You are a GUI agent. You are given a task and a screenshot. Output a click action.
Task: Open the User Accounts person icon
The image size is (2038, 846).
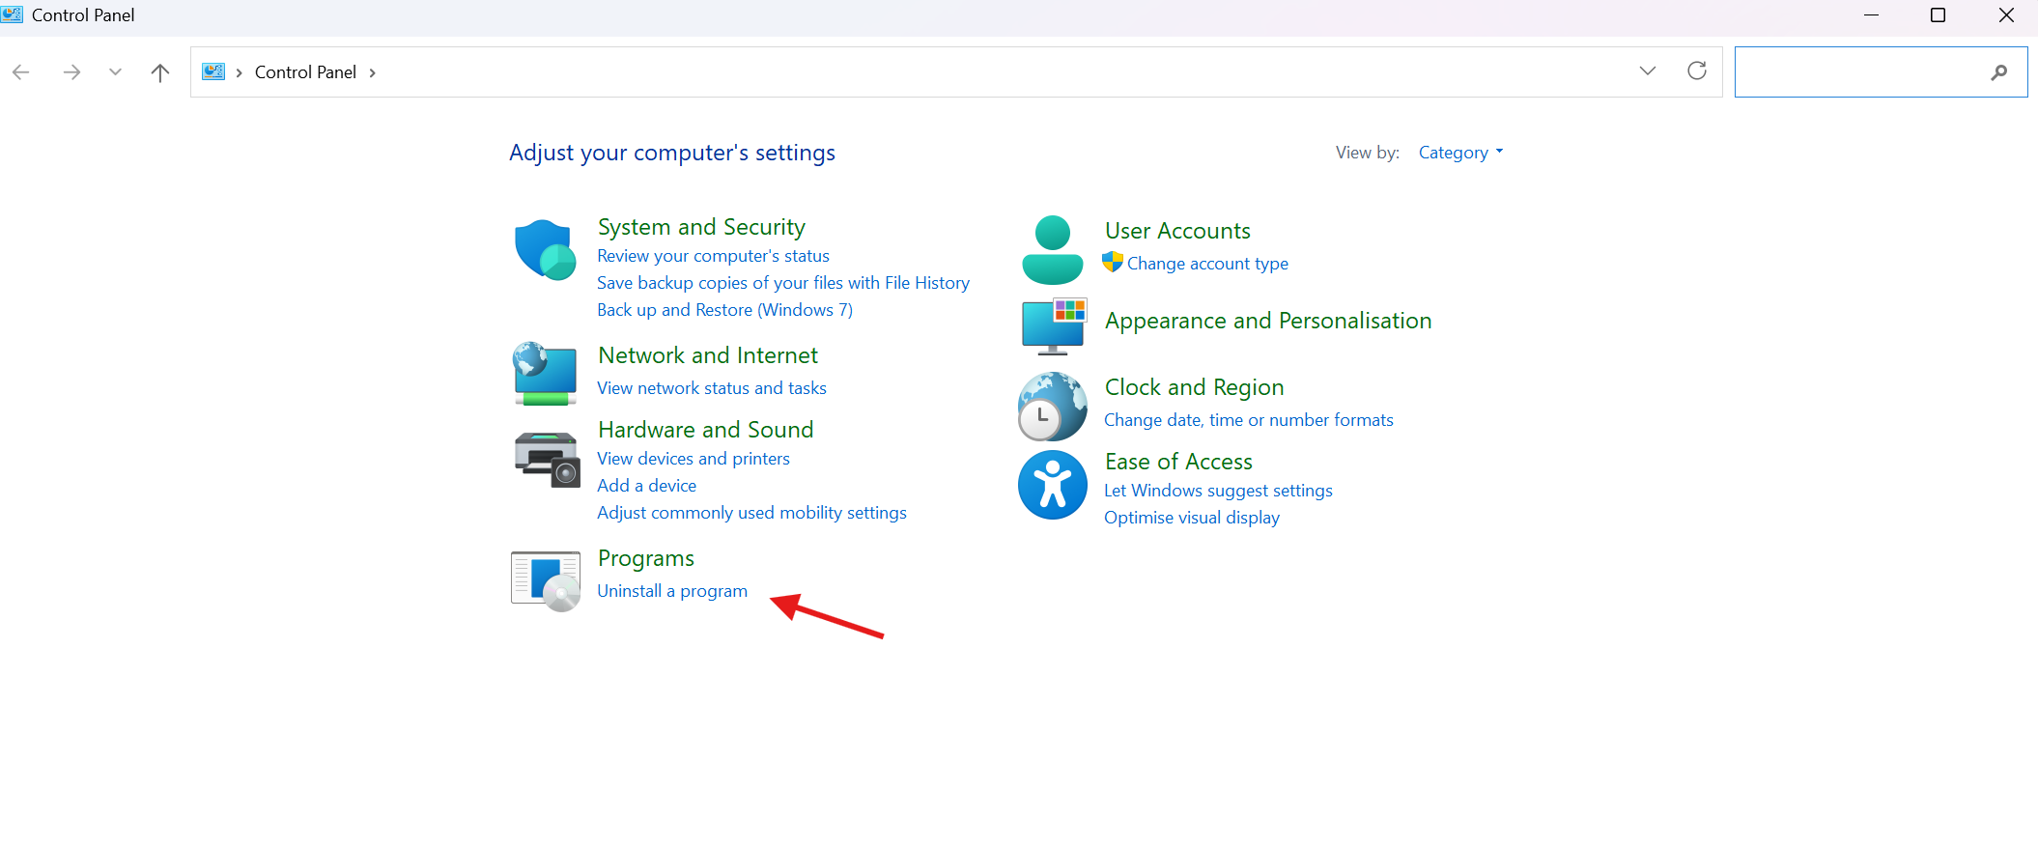click(x=1052, y=250)
